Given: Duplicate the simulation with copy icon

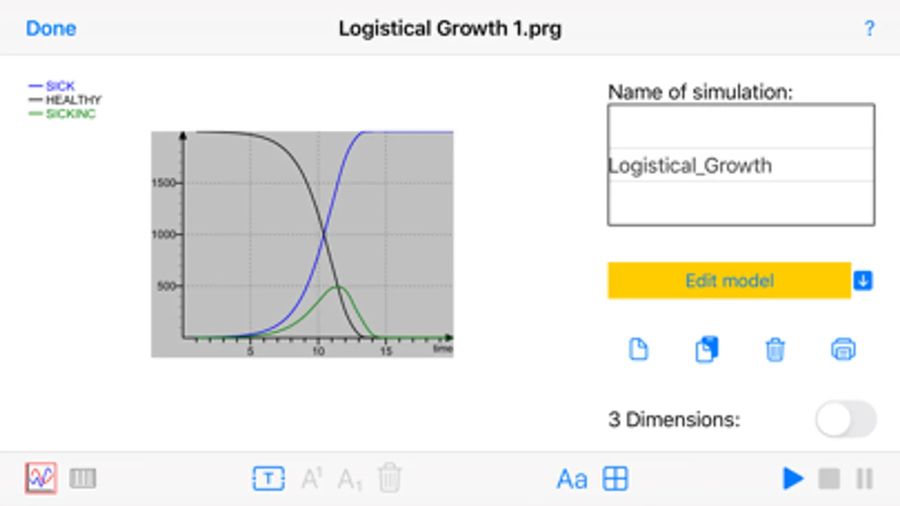Looking at the screenshot, I should click(x=706, y=349).
